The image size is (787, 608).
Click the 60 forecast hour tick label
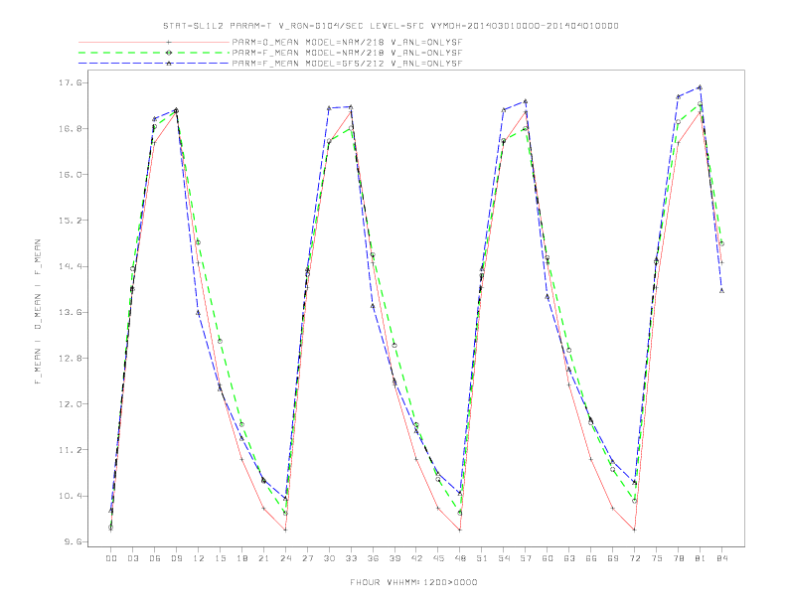pos(548,558)
